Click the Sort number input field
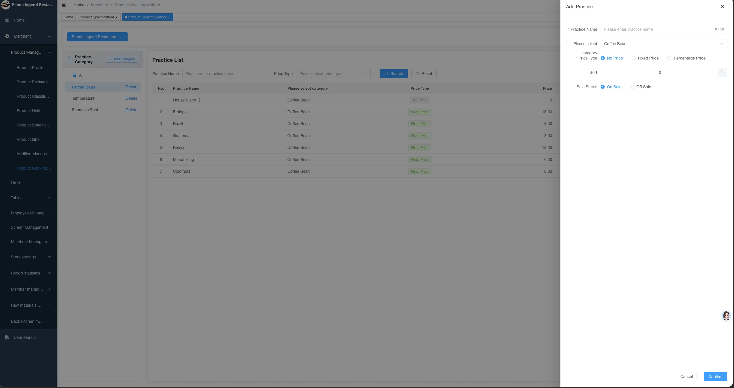Viewport: 734px width, 388px height. coord(659,72)
